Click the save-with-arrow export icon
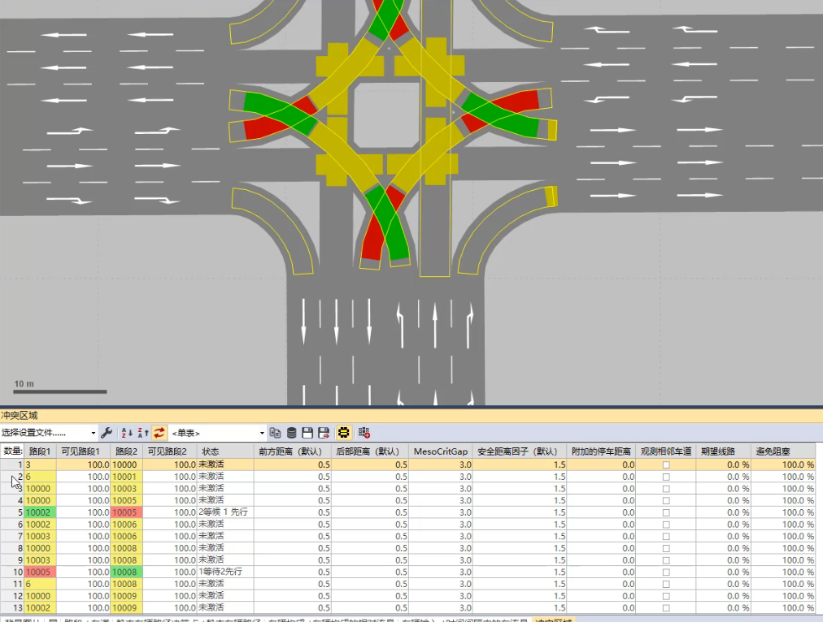The width and height of the screenshot is (823, 622). (324, 433)
